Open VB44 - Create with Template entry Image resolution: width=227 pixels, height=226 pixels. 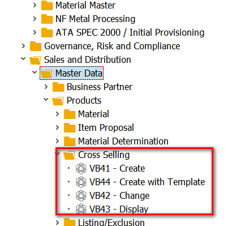pyautogui.click(x=147, y=182)
